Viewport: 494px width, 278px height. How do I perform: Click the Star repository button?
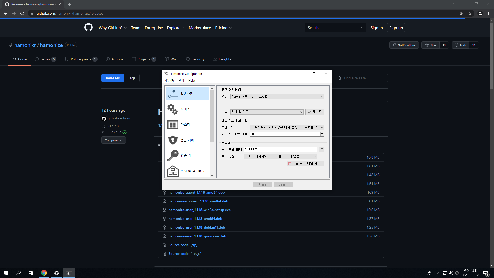(430, 45)
